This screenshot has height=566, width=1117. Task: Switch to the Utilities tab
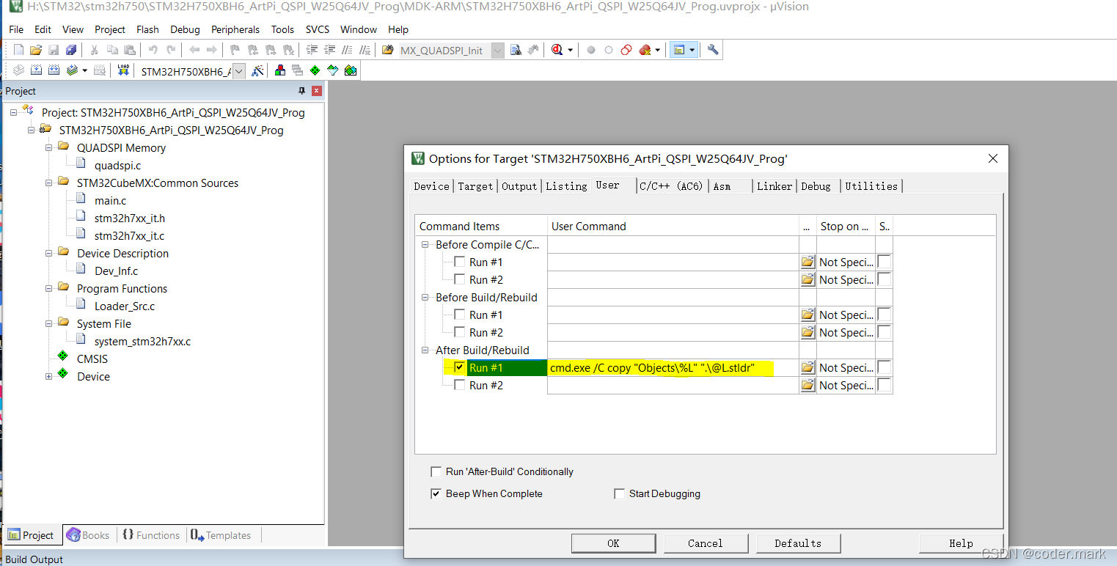pyautogui.click(x=871, y=186)
